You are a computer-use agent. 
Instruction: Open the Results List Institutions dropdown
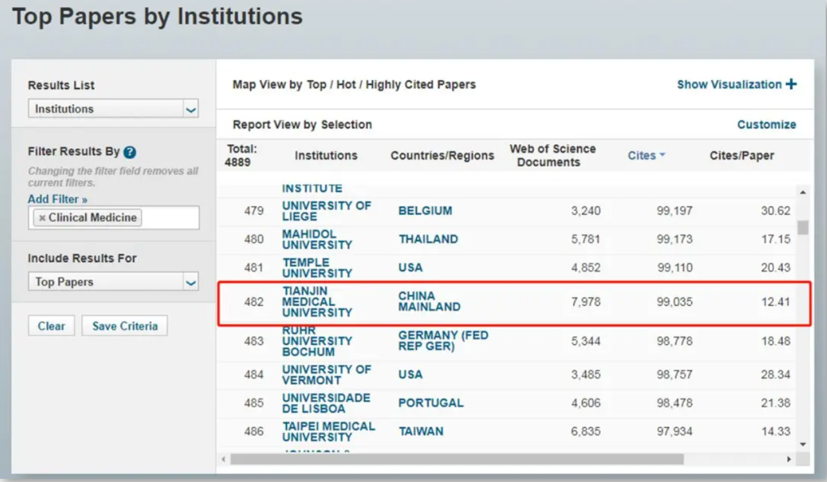click(x=113, y=109)
